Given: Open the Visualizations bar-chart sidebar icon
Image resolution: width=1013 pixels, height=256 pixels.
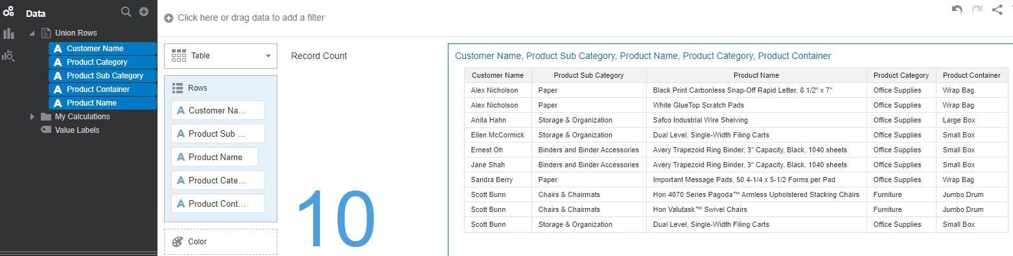Looking at the screenshot, I should pyautogui.click(x=8, y=34).
